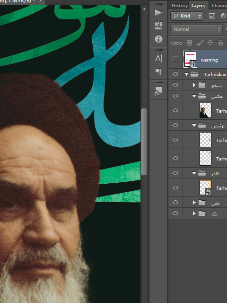Select the Layers tab
227x303 pixels.
198,6
